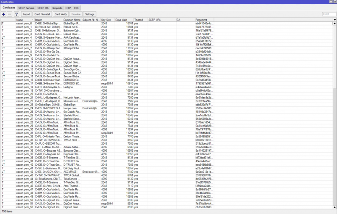Open the filter funnel icon
337x214 pixels.
tap(16, 14)
